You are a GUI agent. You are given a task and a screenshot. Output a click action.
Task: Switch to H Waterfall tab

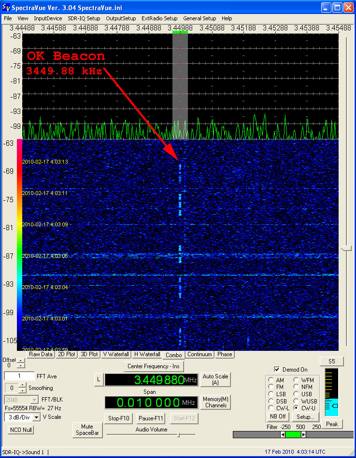click(x=147, y=354)
